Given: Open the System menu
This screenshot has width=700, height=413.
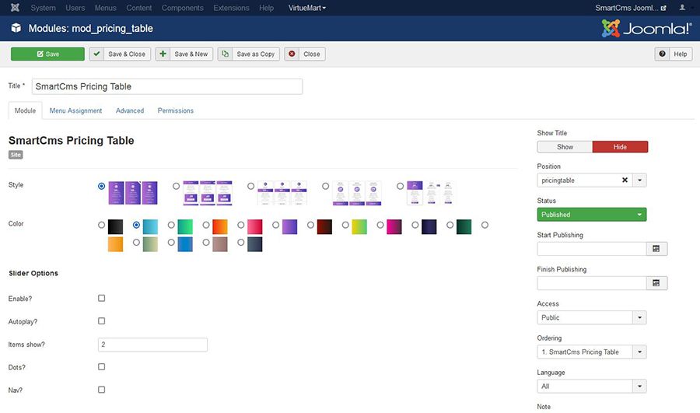Looking at the screenshot, I should [x=44, y=8].
